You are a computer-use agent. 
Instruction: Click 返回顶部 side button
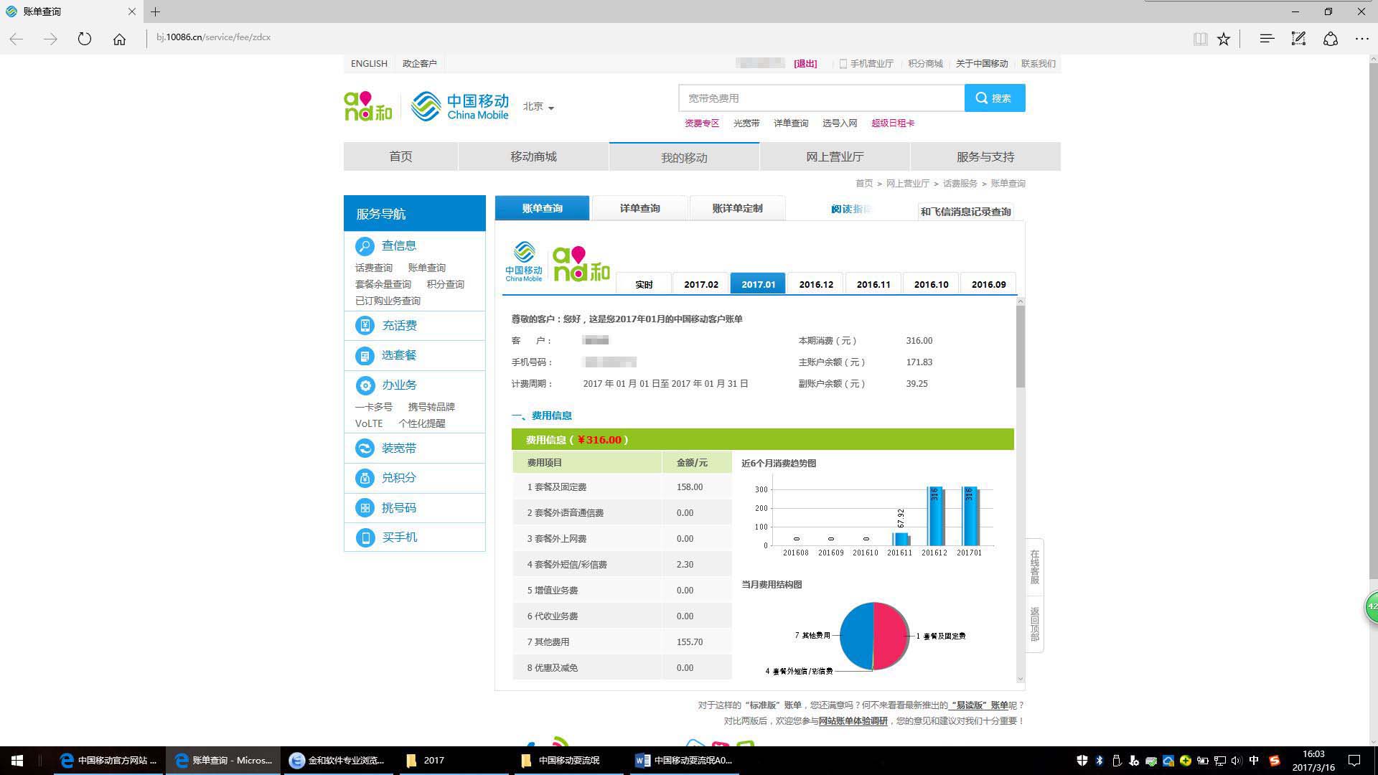(x=1034, y=624)
